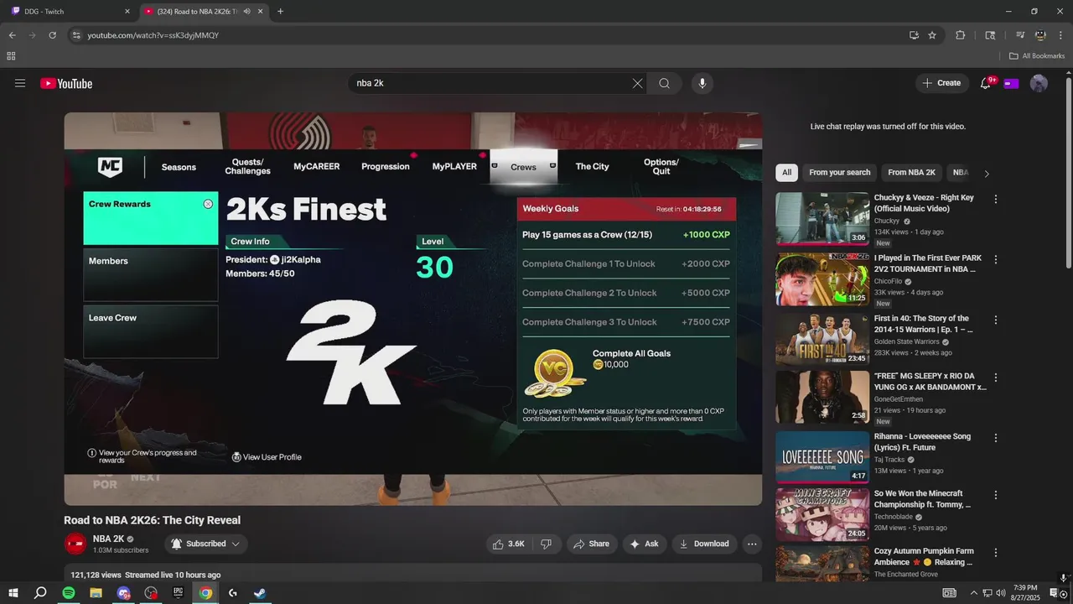Screen dimensions: 1073x604
Task: Open options for Cozy Autumn Pumpkin video
Action: 996,553
